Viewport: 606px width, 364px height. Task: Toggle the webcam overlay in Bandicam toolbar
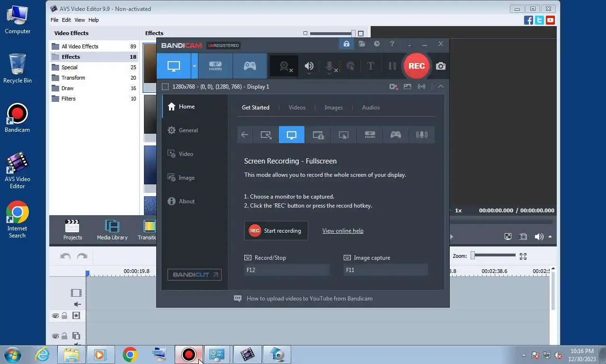(284, 66)
